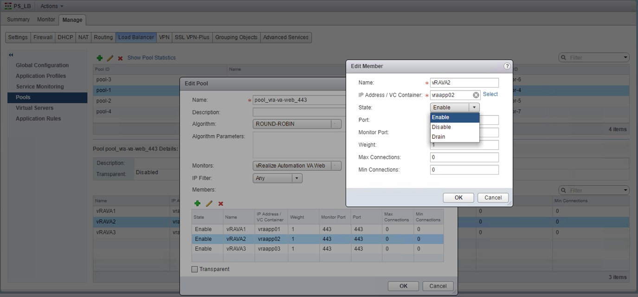Add a new pool with the green plus icon
This screenshot has height=297, width=638.
point(99,58)
